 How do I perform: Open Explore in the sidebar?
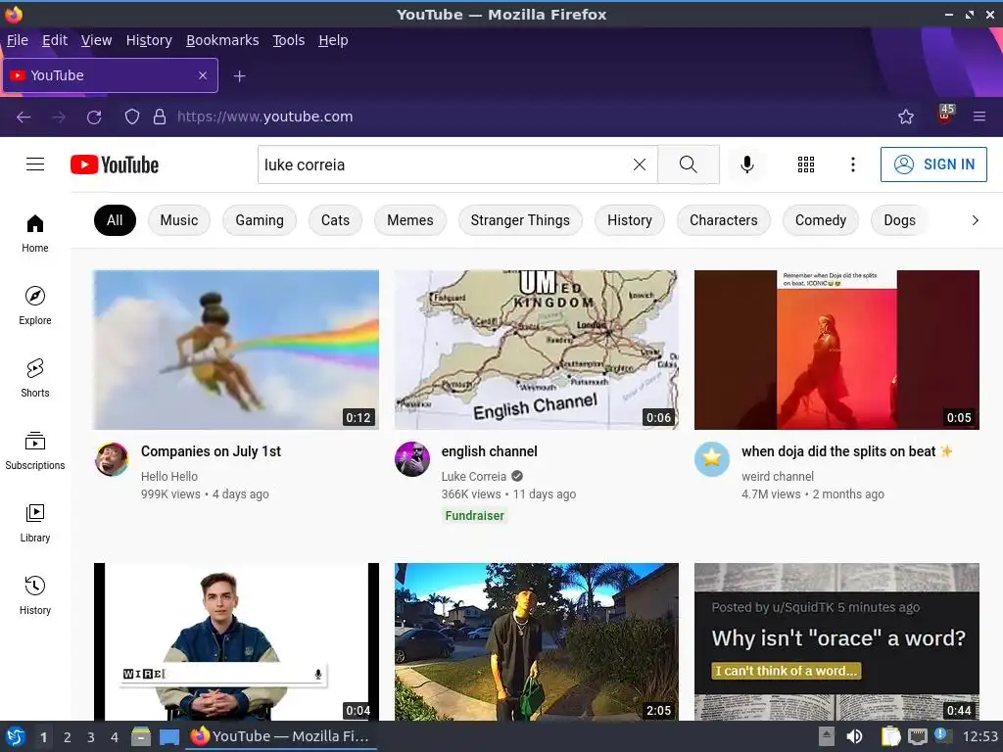(35, 305)
